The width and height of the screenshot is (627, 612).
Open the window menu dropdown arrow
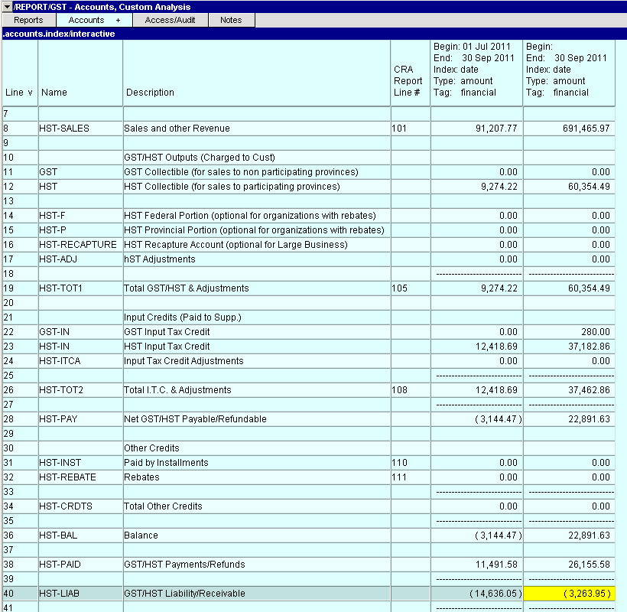point(7,7)
